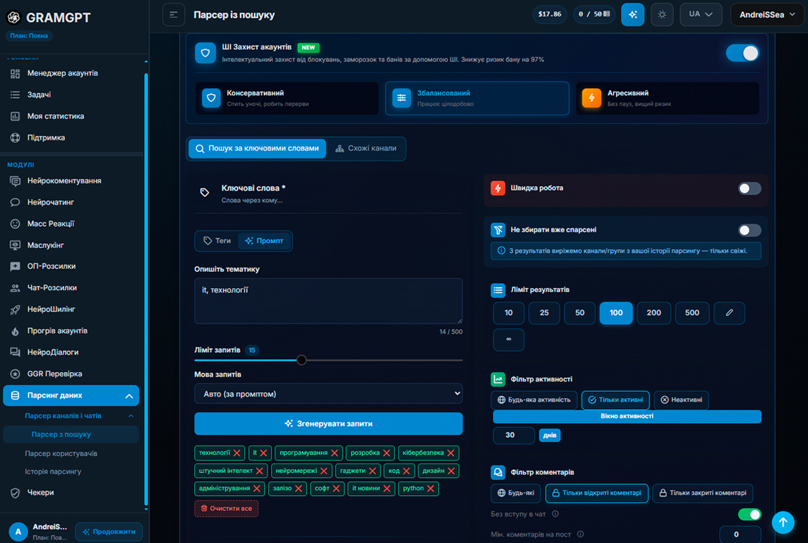
Task: Click 'Згенерувати запити' button
Action: click(328, 424)
